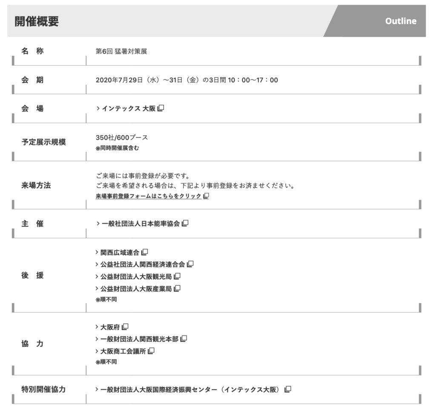Click chevron before インテックス 大阪
This screenshot has height=413, width=436.
point(98,109)
